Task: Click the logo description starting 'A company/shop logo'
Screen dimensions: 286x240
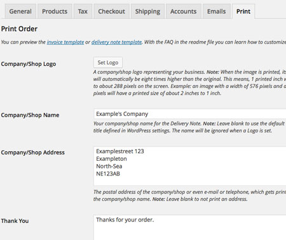Action: click(189, 82)
